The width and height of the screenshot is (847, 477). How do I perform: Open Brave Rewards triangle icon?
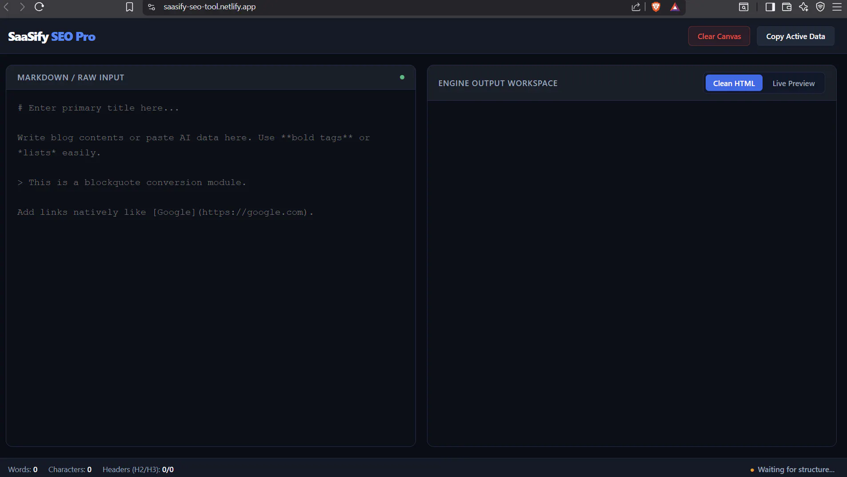pyautogui.click(x=675, y=7)
